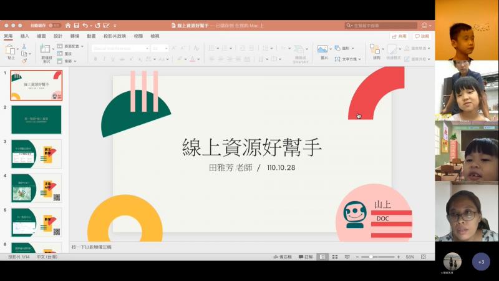Toggle strikethrough formatting
Image resolution: width=499 pixels, height=281 pixels.
(x=122, y=59)
